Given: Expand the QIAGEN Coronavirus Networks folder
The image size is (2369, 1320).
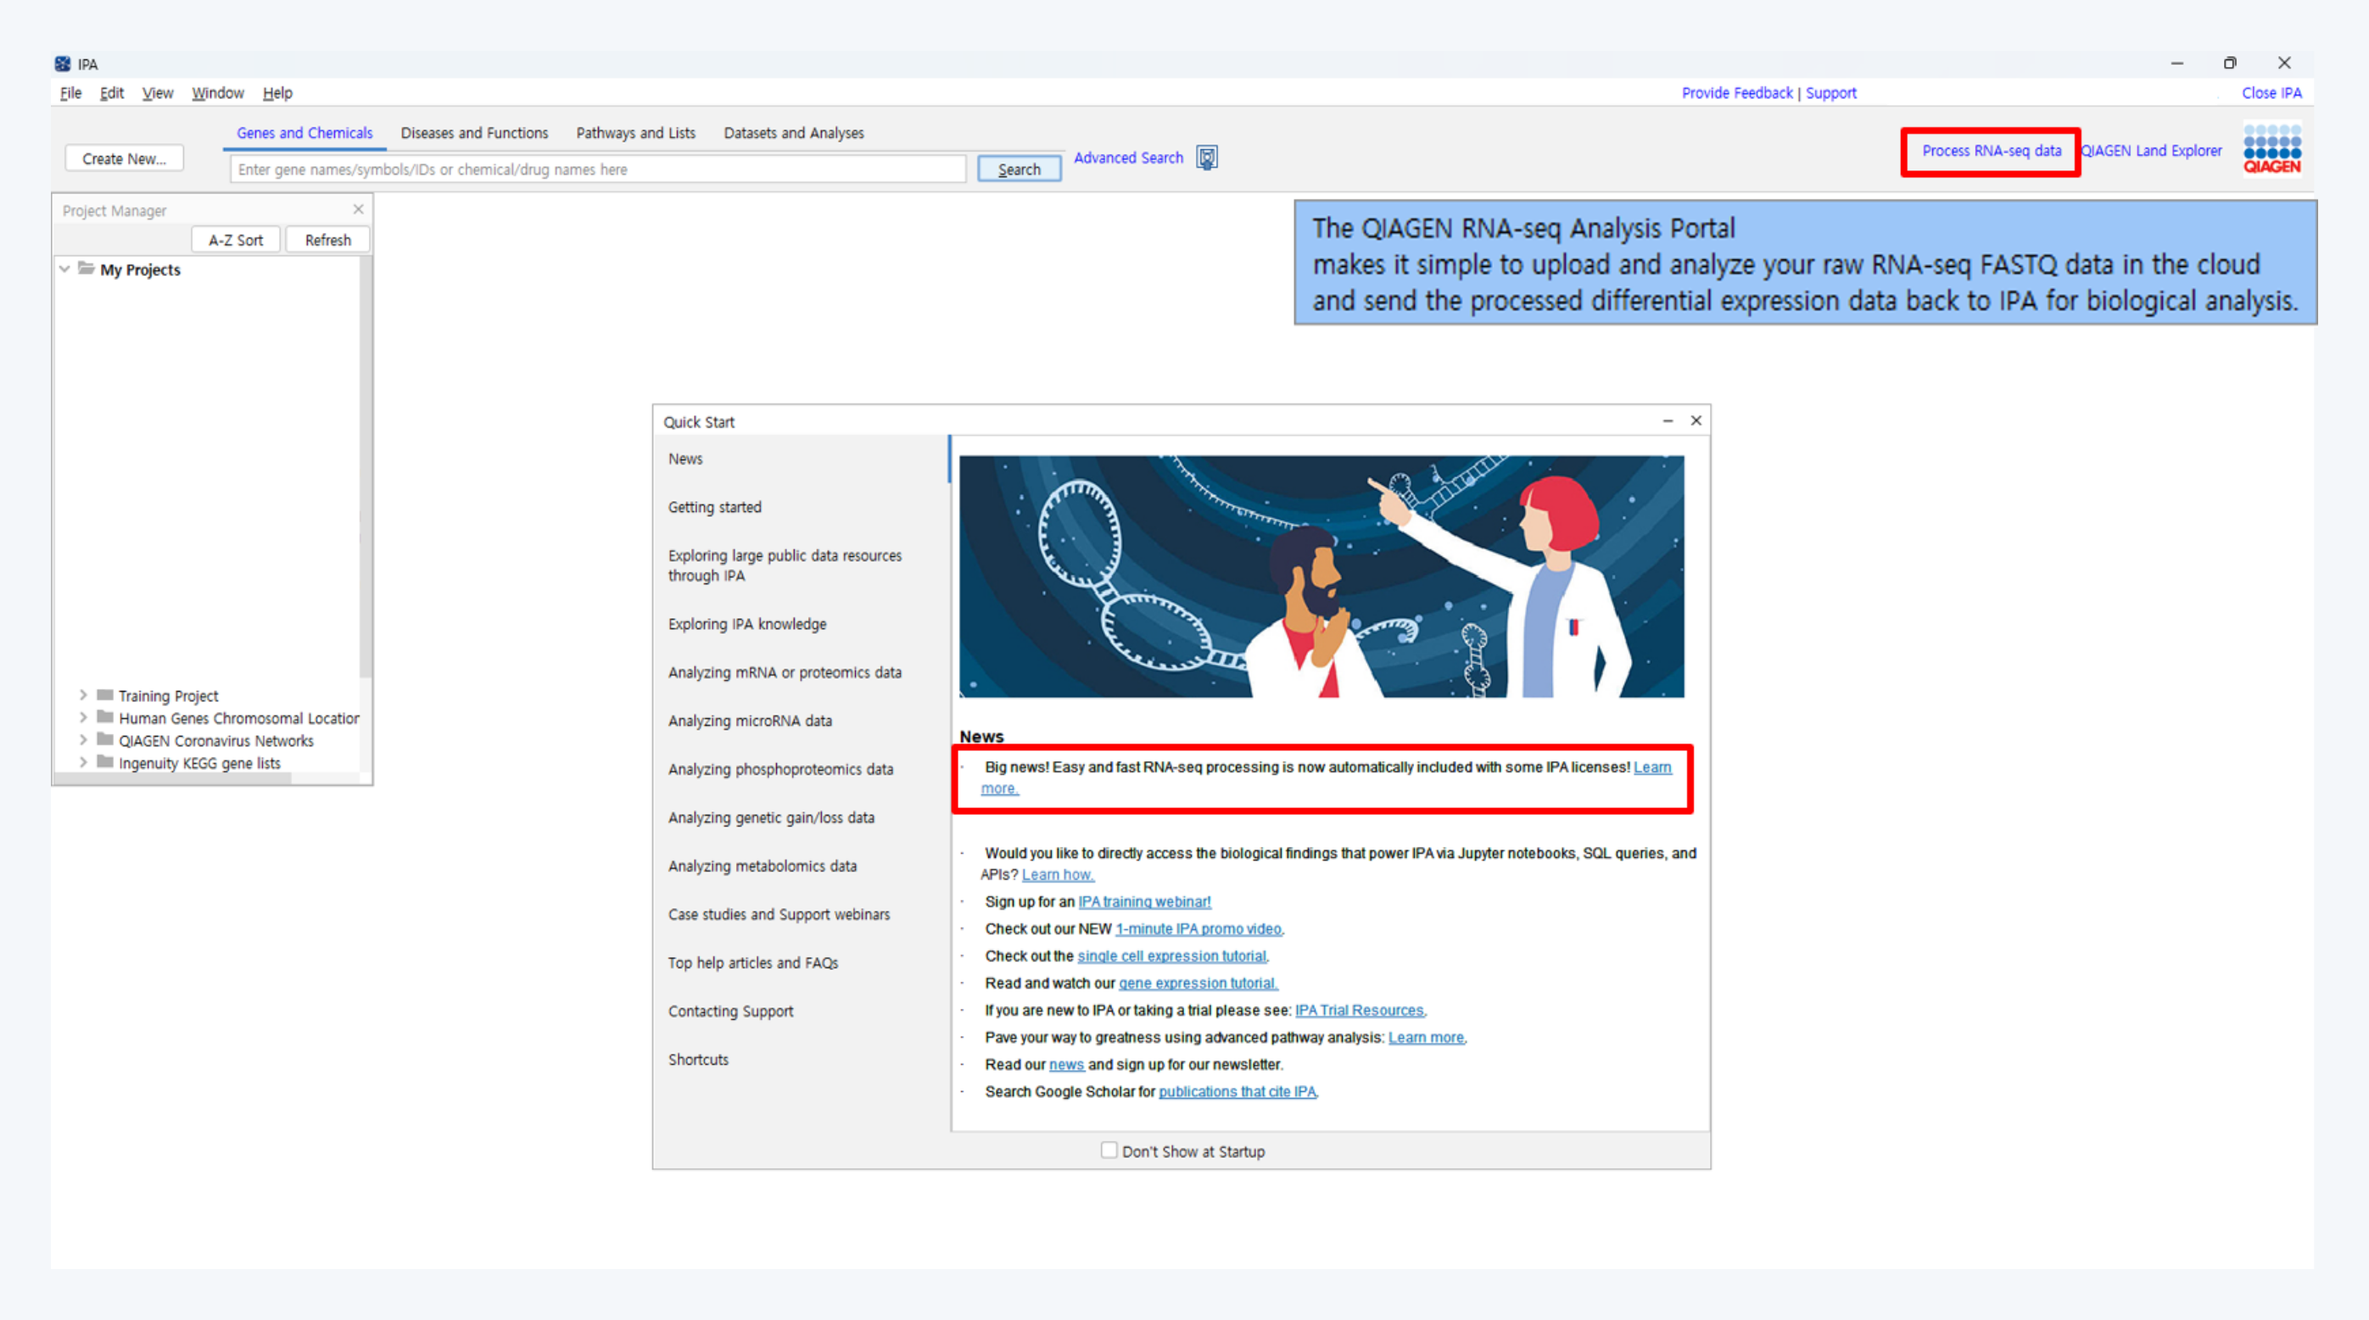Looking at the screenshot, I should [84, 740].
